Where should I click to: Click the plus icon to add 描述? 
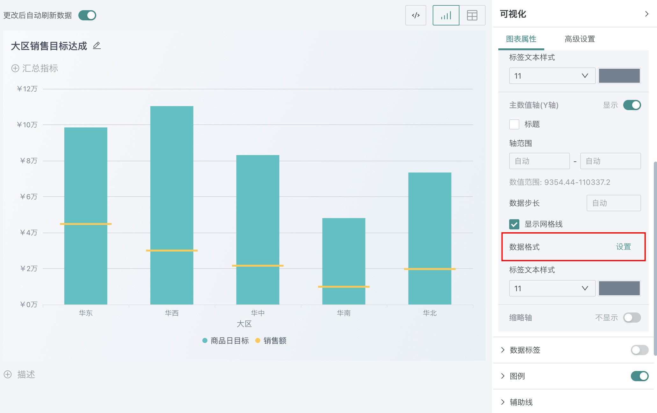8,374
